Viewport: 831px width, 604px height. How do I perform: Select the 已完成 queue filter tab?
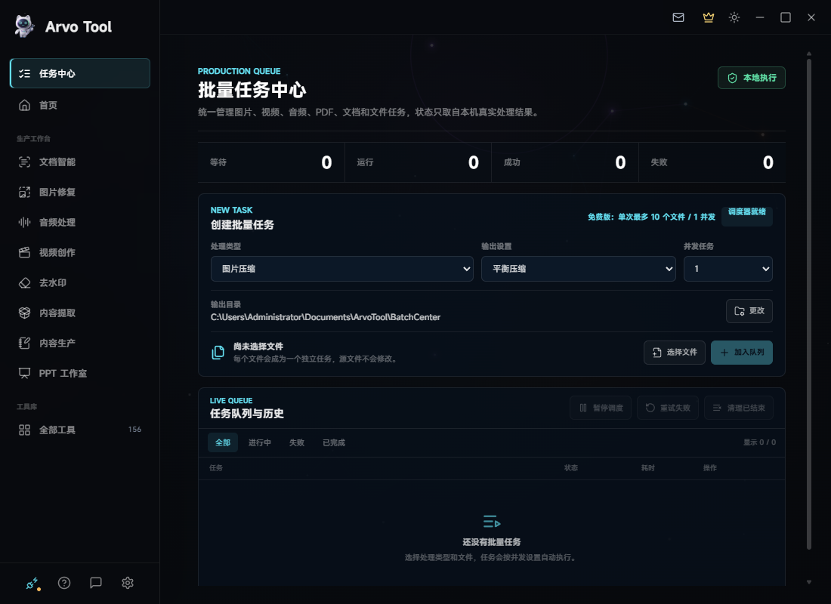(x=334, y=442)
